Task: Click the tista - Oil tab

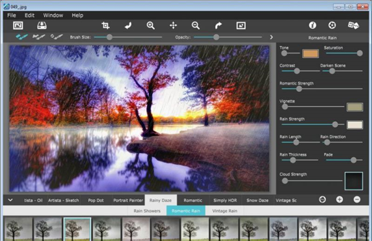Action: tap(33, 201)
